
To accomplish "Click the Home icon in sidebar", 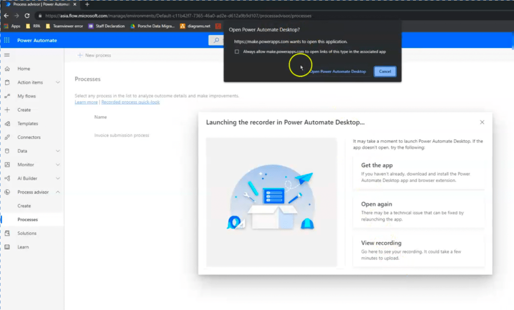I will click(7, 69).
